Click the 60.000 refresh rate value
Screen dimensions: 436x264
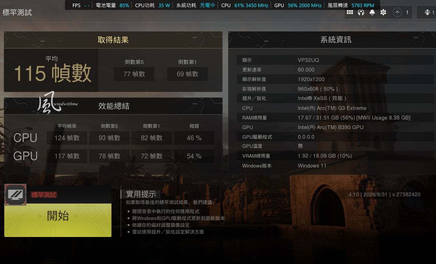coord(306,69)
